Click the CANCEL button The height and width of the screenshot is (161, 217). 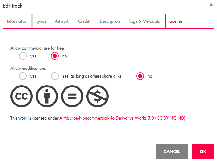point(172,152)
